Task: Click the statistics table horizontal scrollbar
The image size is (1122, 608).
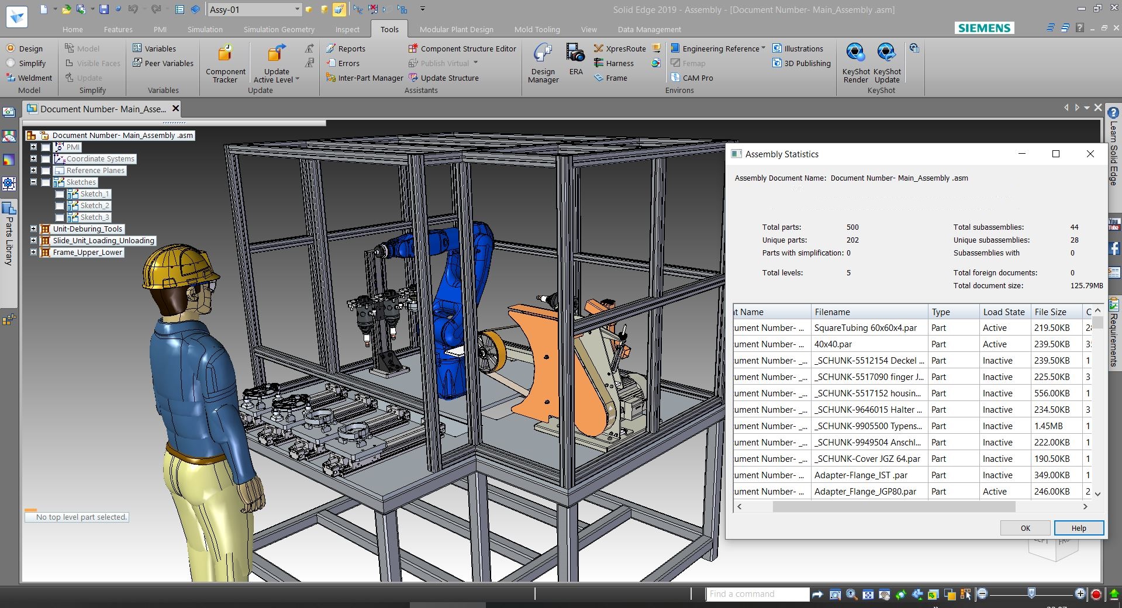Action: coord(894,507)
